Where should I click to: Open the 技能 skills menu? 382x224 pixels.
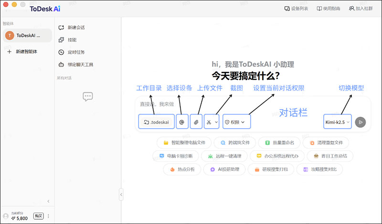click(x=67, y=40)
